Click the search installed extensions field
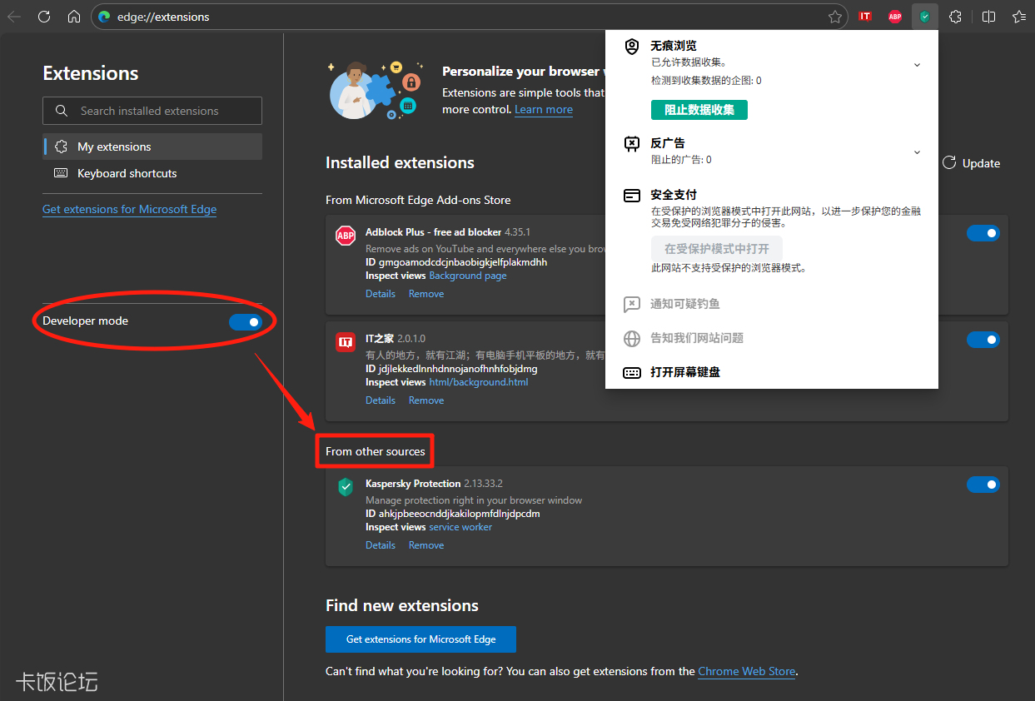Viewport: 1035px width, 701px height. (x=152, y=110)
